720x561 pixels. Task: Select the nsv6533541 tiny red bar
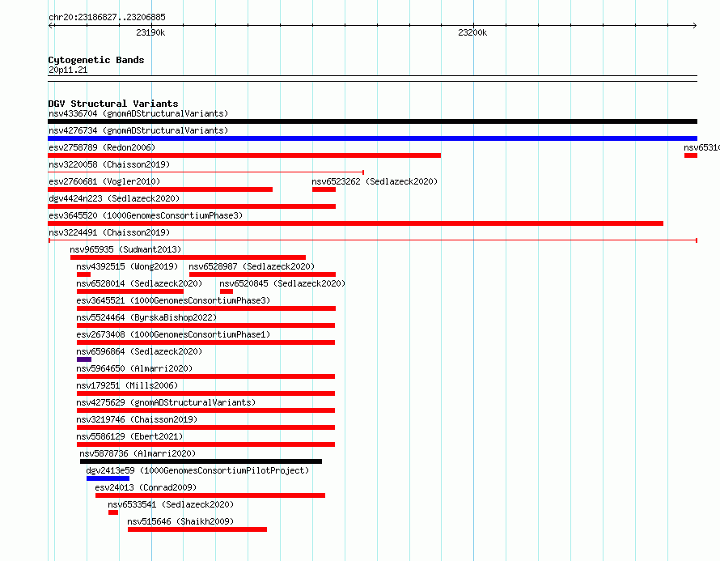(x=113, y=512)
